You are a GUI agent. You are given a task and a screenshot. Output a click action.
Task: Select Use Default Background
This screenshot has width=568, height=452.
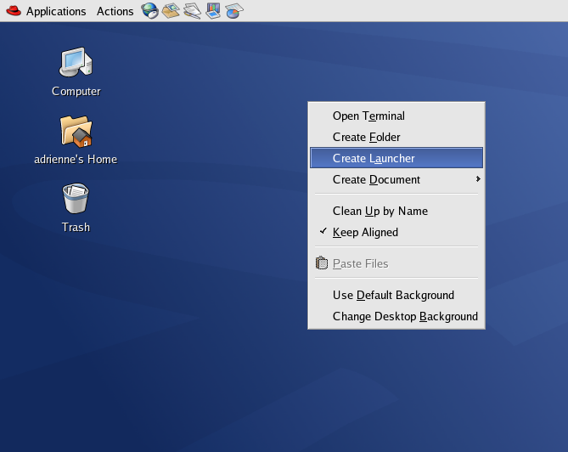(393, 295)
